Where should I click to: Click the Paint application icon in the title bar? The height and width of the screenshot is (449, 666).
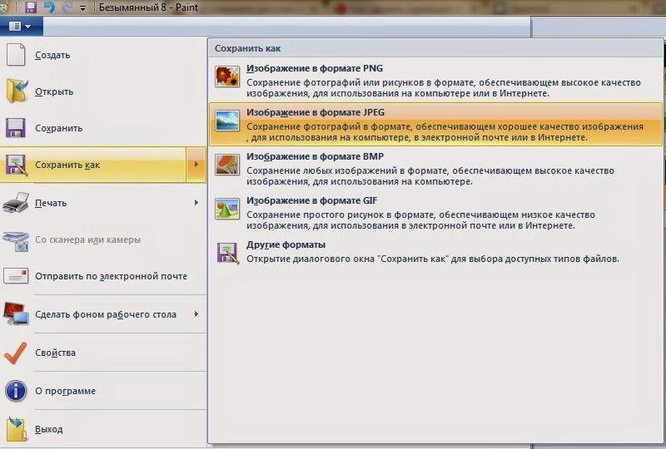point(4,7)
